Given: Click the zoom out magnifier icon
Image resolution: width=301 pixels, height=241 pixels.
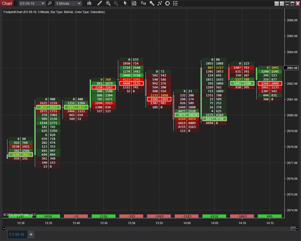Looking at the screenshot, I should [116, 3].
